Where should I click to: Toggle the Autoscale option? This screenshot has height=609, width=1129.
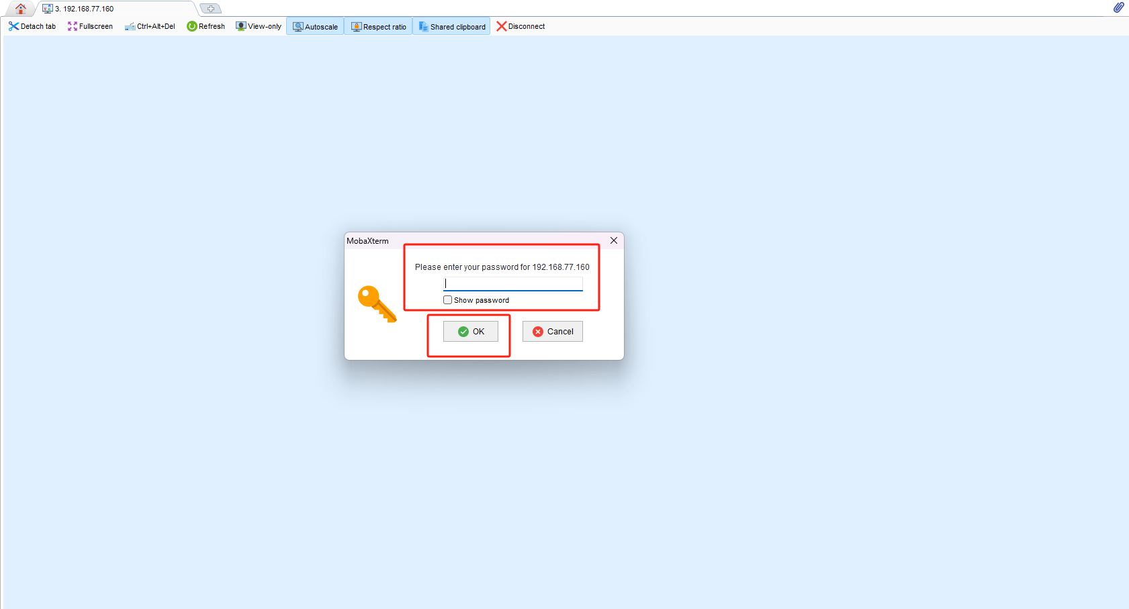[315, 27]
